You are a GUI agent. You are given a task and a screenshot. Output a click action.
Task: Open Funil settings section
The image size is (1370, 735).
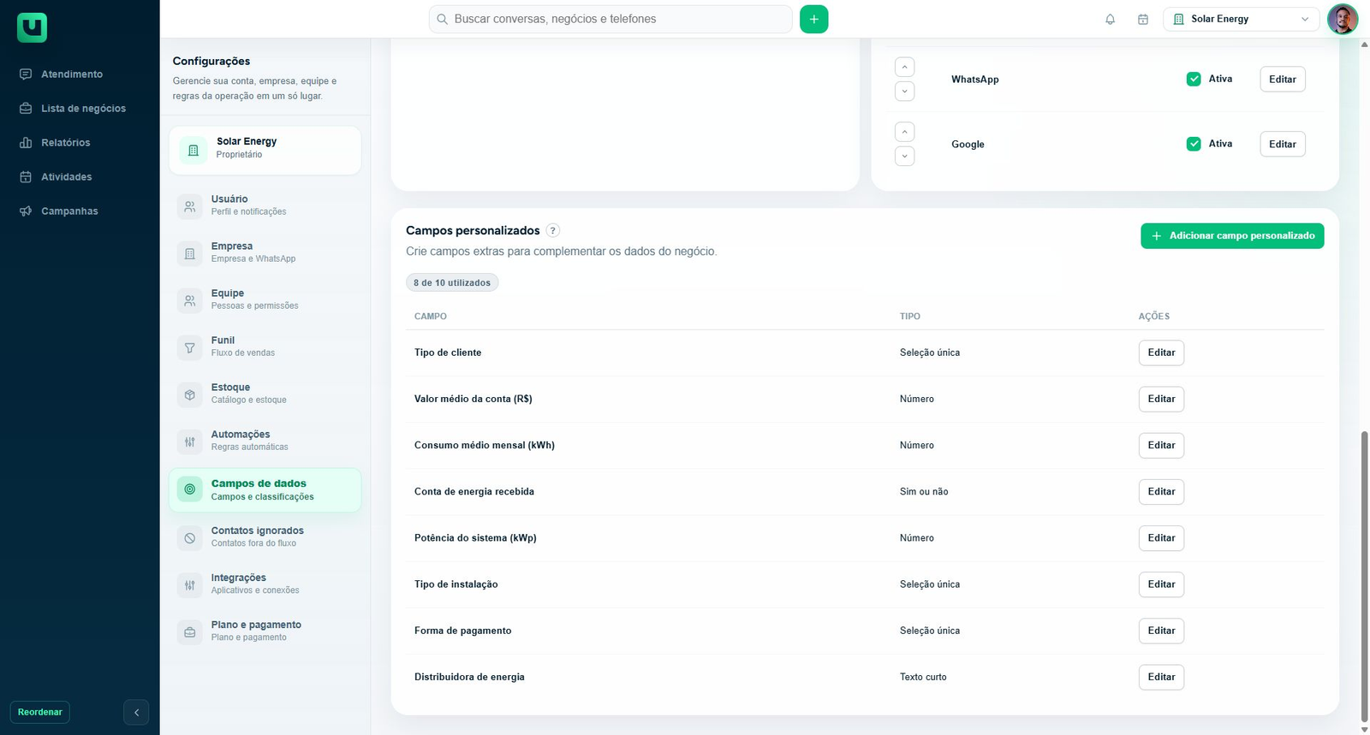265,347
